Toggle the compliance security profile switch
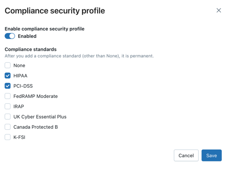Image resolution: width=226 pixels, height=169 pixels. point(10,36)
